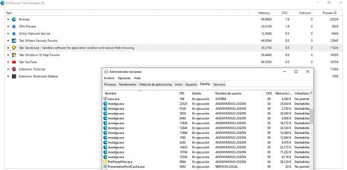Select the Detalles tab
Image resolution: width=347 pixels, height=170 pixels.
(x=205, y=84)
